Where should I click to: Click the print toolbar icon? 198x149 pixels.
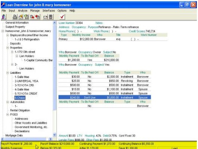tap(15, 16)
